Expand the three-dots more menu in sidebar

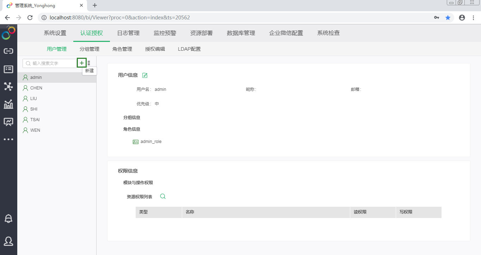pyautogui.click(x=8, y=139)
